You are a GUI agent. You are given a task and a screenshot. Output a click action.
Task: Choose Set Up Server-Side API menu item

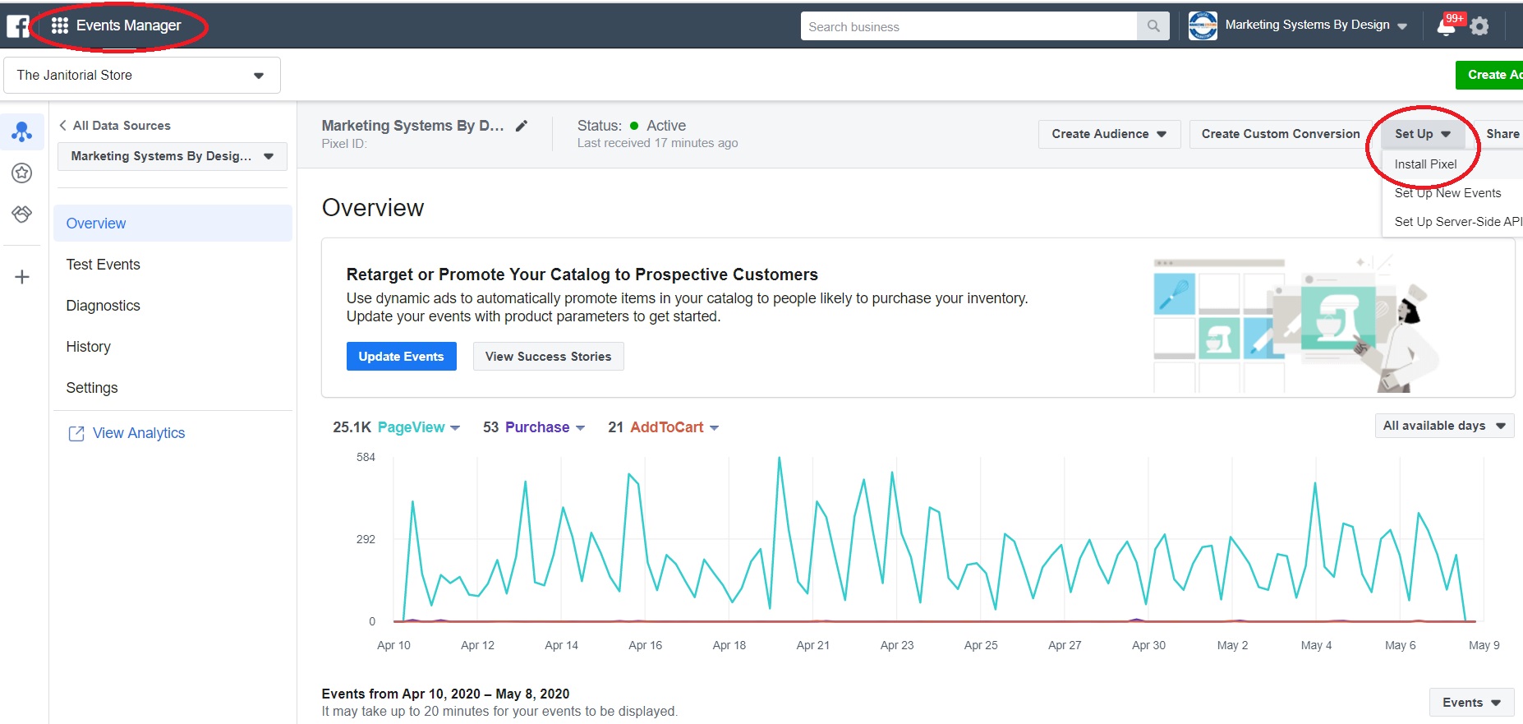tap(1458, 222)
